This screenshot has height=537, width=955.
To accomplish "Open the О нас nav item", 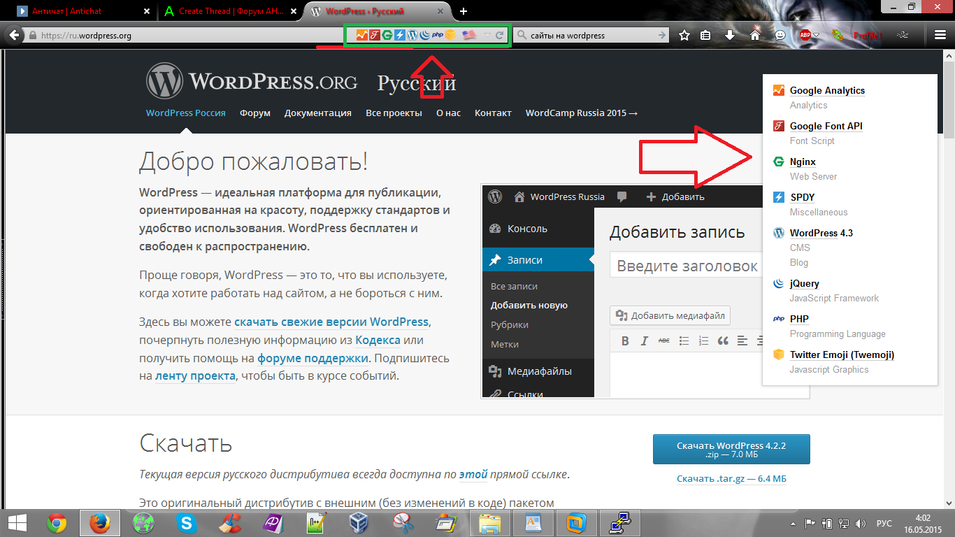I will coord(448,113).
